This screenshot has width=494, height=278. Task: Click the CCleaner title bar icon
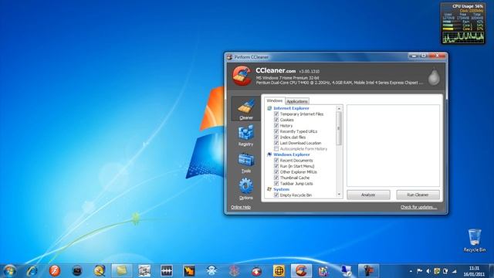[230, 57]
